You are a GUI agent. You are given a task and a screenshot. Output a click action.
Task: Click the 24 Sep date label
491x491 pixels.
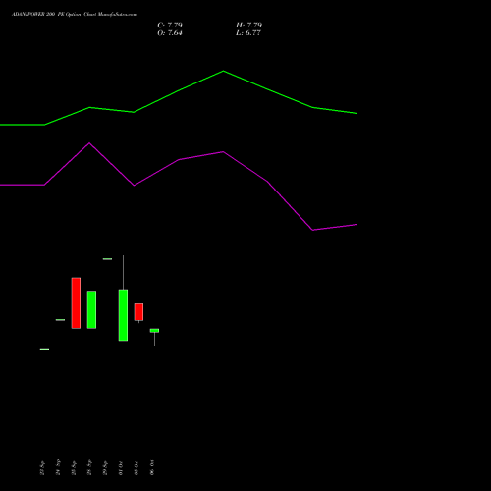click(x=58, y=466)
